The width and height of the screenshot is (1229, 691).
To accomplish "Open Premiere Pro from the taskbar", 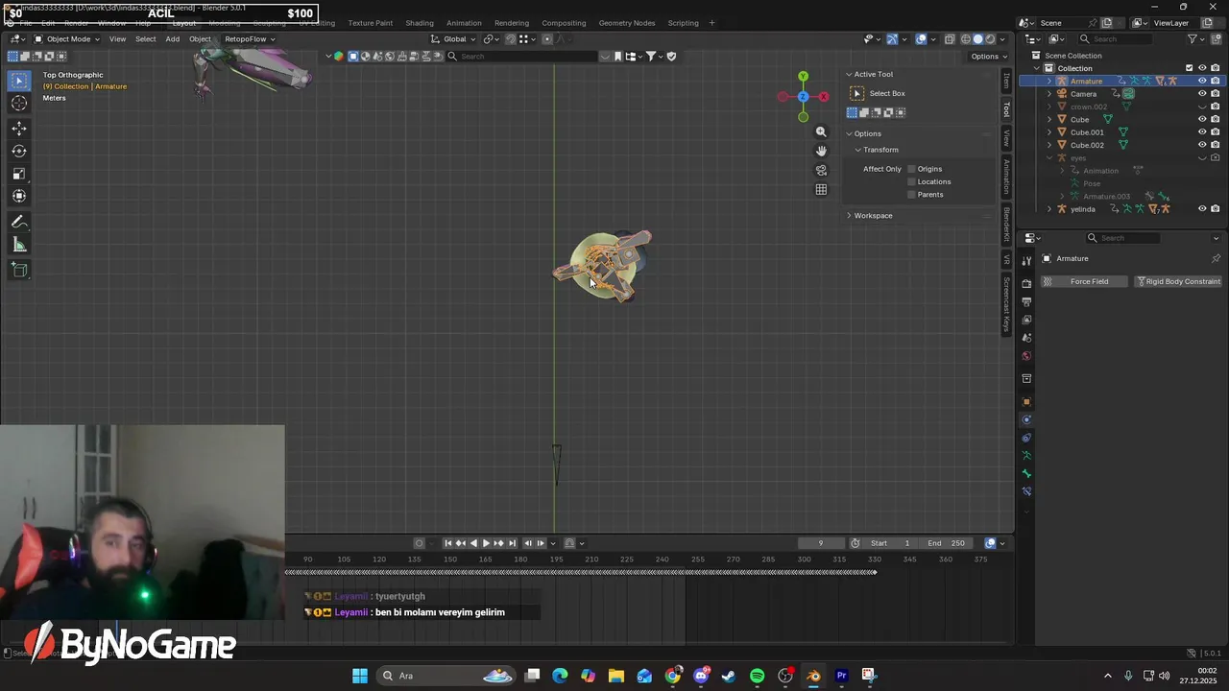I will click(x=841, y=676).
